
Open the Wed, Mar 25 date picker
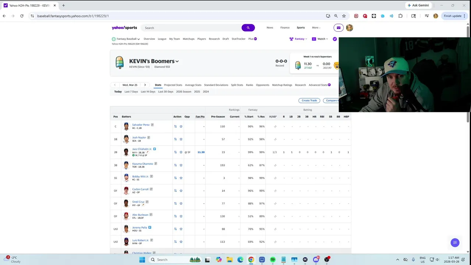pyautogui.click(x=130, y=85)
